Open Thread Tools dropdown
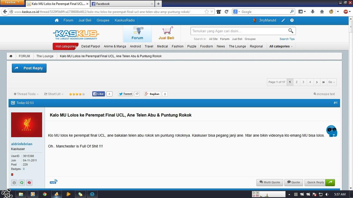Screen dimensions: 353x198 click(x=26, y=94)
